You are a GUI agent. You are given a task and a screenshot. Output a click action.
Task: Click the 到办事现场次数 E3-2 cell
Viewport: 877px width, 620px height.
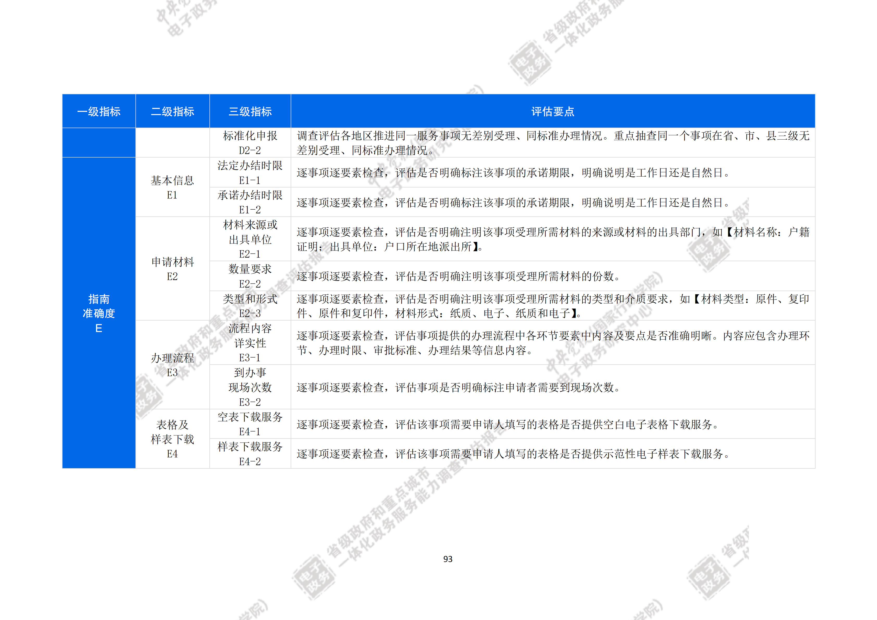[250, 387]
